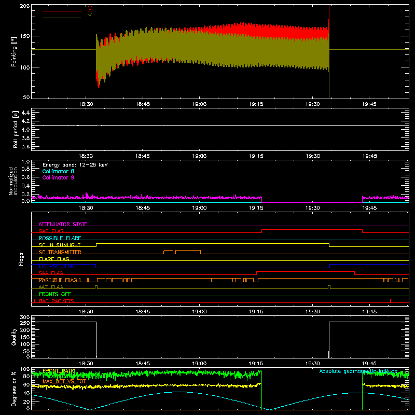This screenshot has width=415, height=415.
Task: Click the 3.6 tick on Roll period axis
Action: [x=25, y=146]
